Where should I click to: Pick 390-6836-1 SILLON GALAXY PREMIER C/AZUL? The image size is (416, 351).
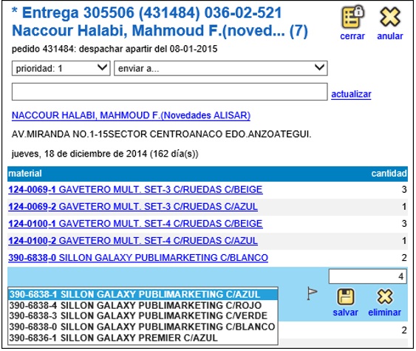click(x=143, y=338)
